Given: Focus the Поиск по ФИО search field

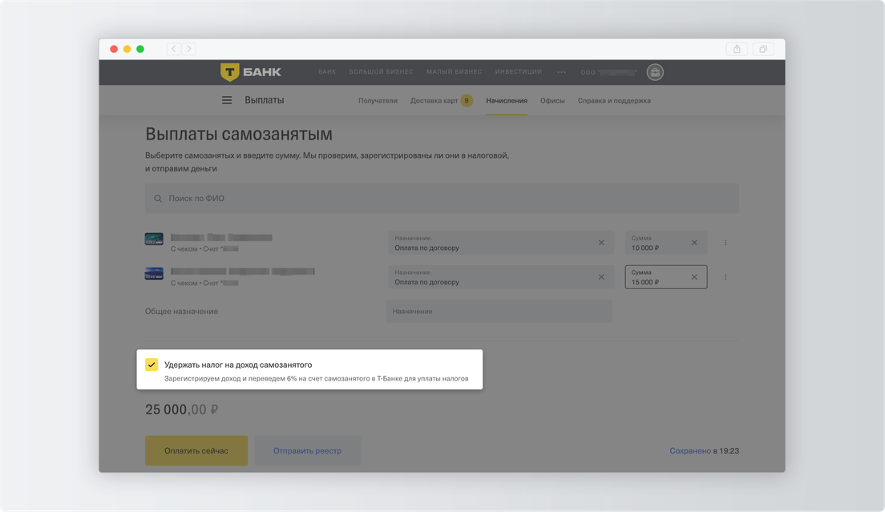Looking at the screenshot, I should (x=442, y=199).
